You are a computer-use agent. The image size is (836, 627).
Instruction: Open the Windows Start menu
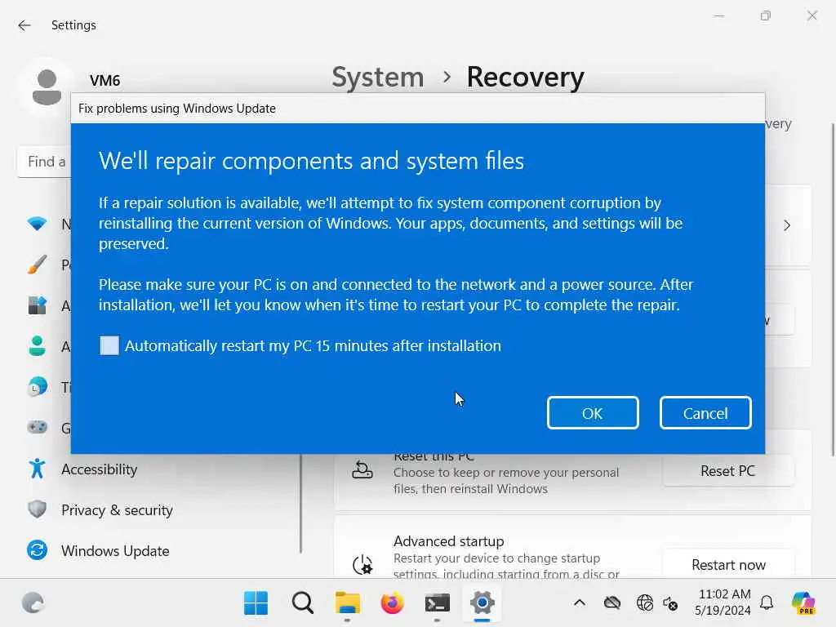(x=256, y=603)
